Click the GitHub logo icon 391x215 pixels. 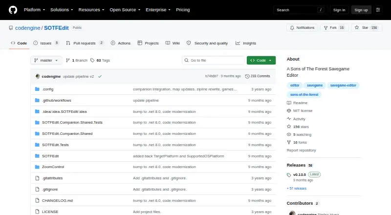coord(13,10)
